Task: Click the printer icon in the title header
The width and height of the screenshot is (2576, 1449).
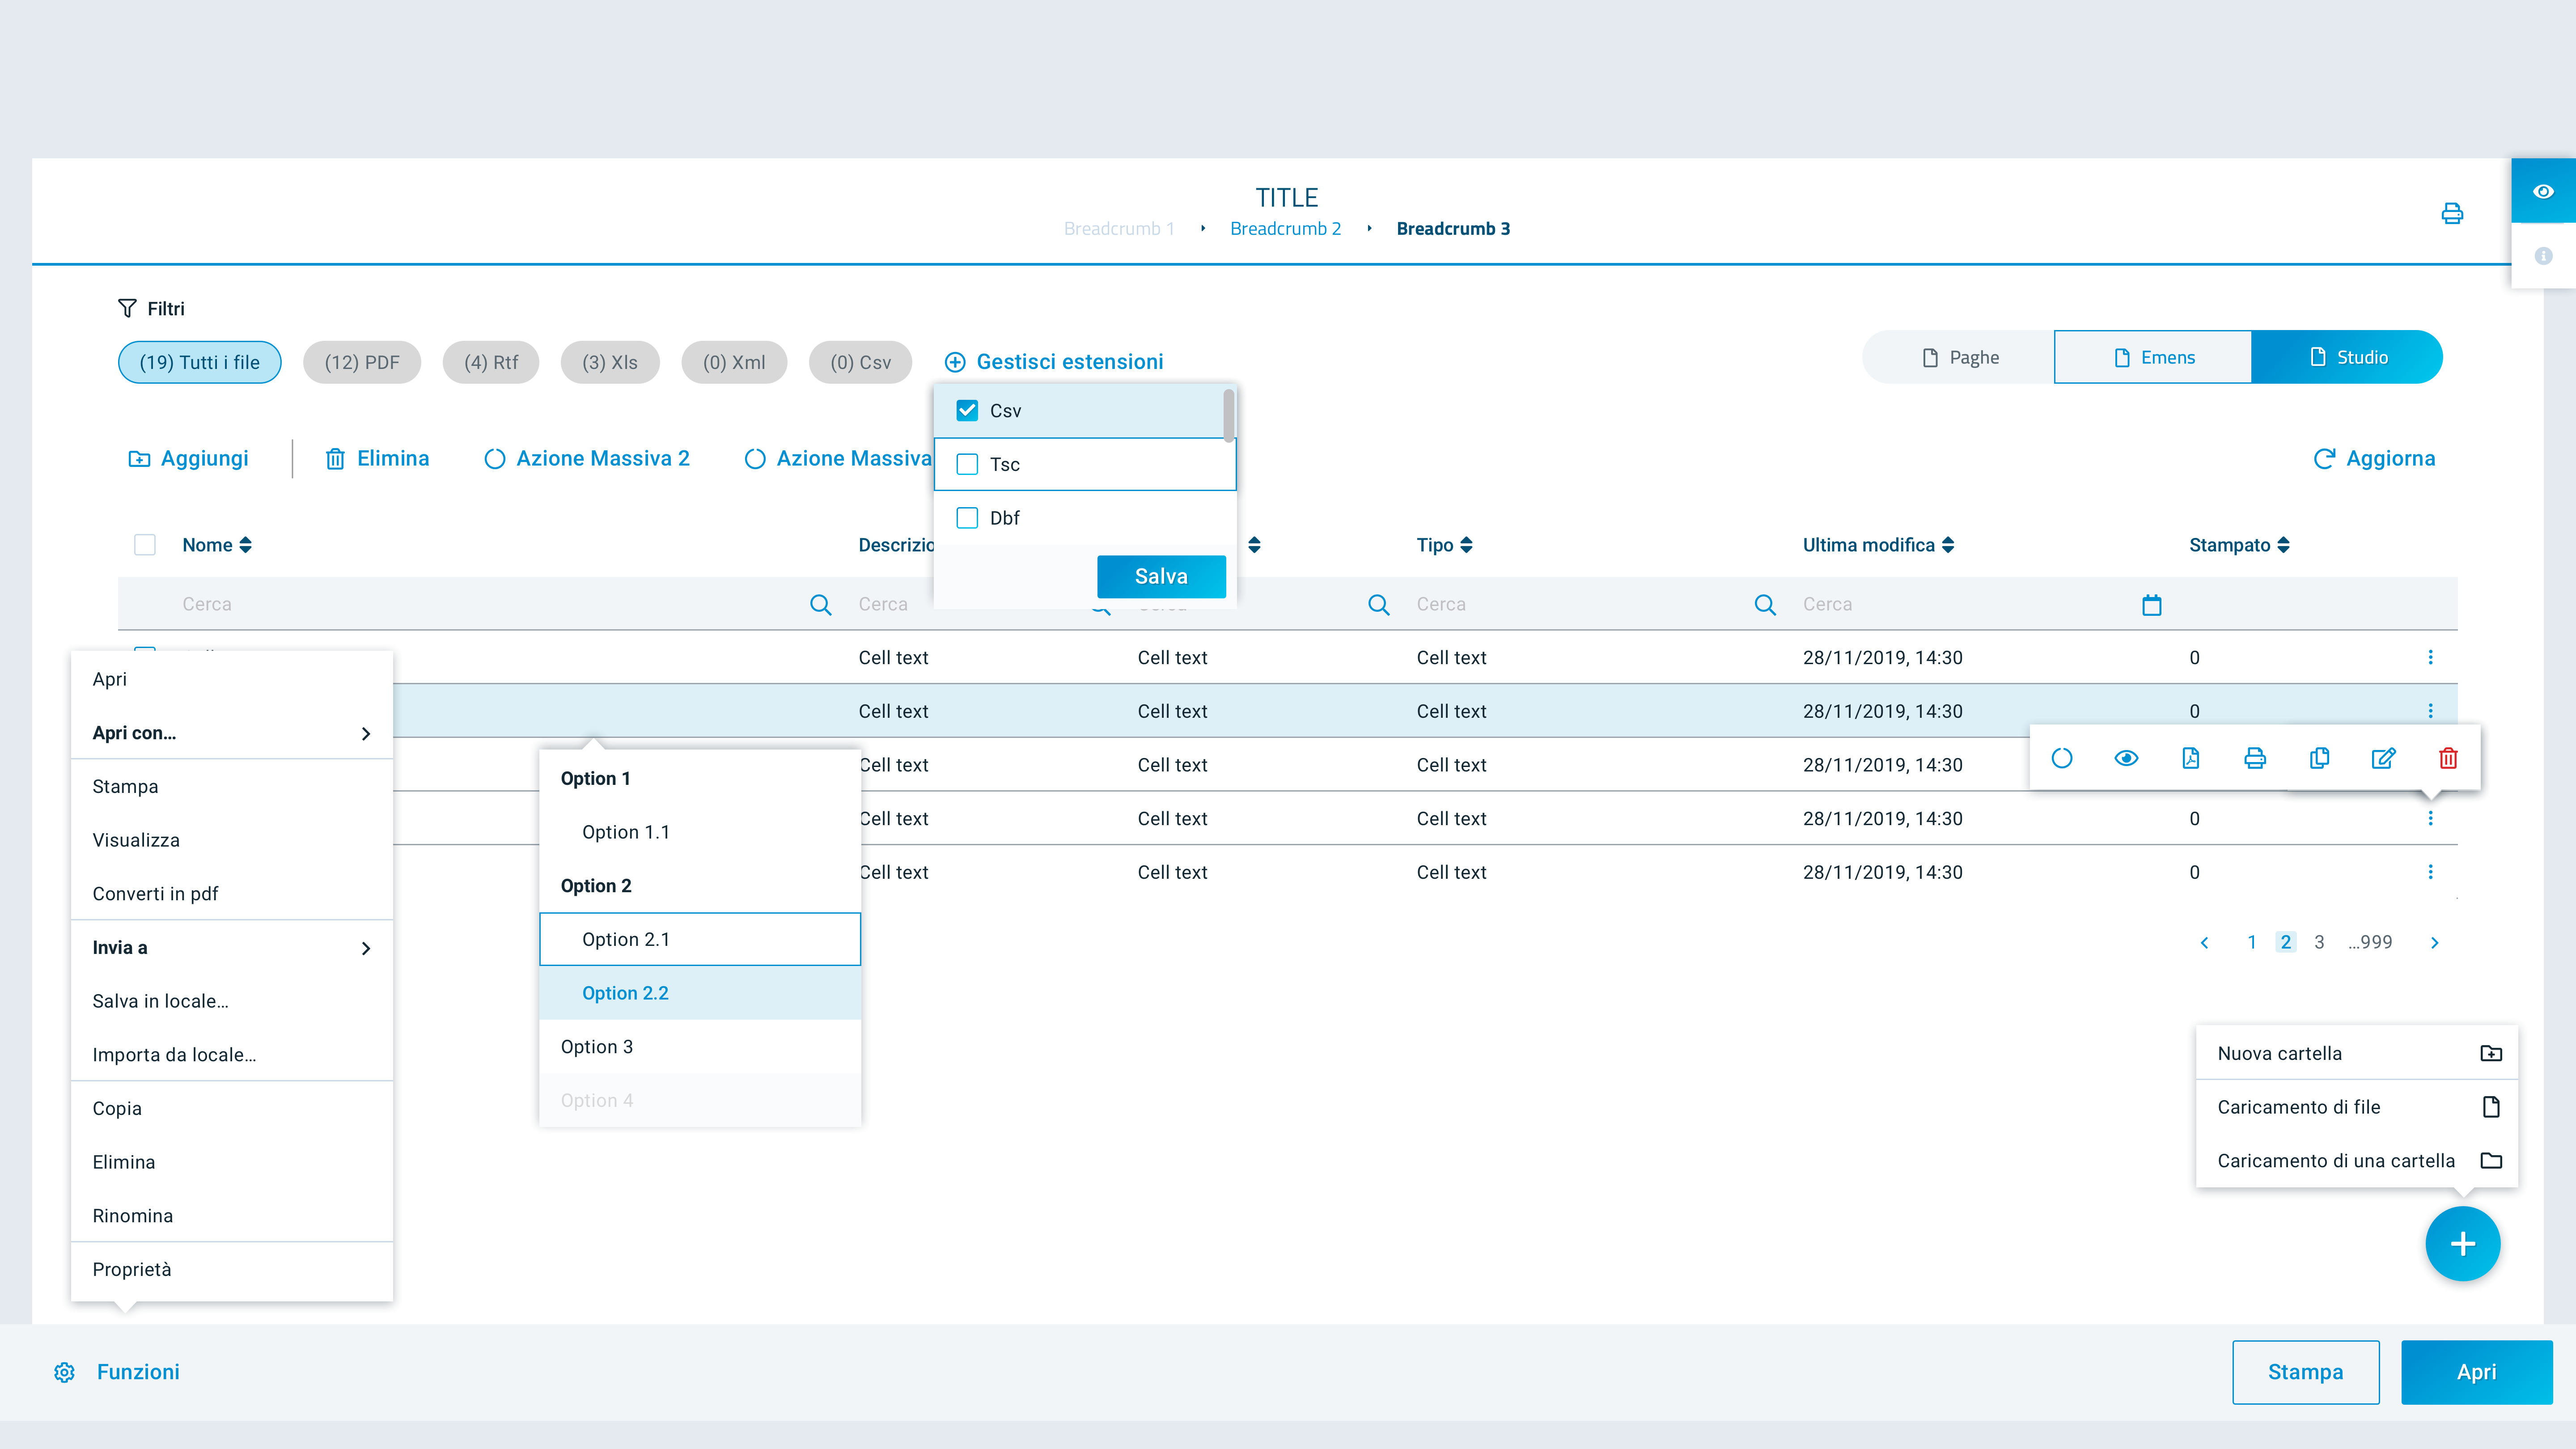Action: pos(2452,213)
